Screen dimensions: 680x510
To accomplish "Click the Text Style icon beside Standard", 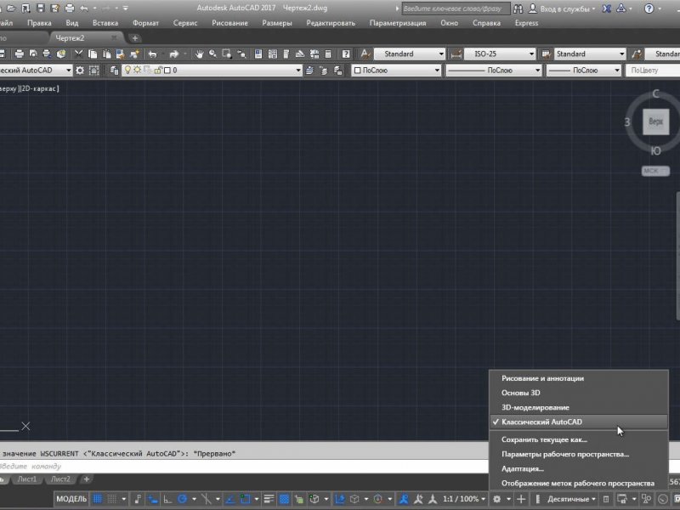I will 365,54.
